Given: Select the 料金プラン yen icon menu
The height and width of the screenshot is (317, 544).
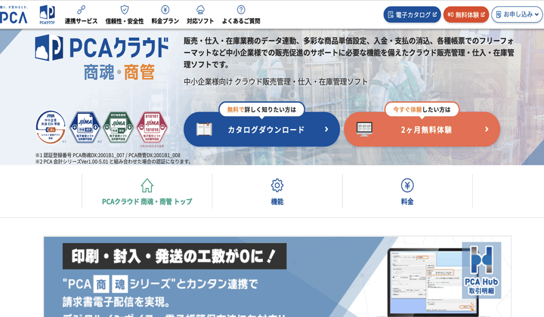Looking at the screenshot, I should click(165, 10).
